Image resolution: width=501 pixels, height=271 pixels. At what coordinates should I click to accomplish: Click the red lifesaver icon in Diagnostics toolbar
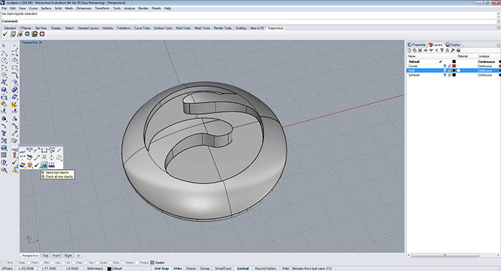(x=42, y=34)
